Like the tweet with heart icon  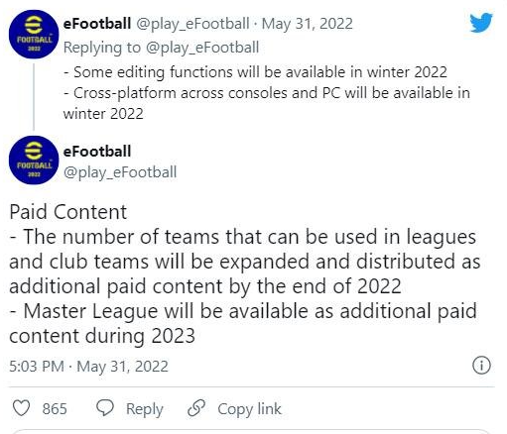(21, 408)
